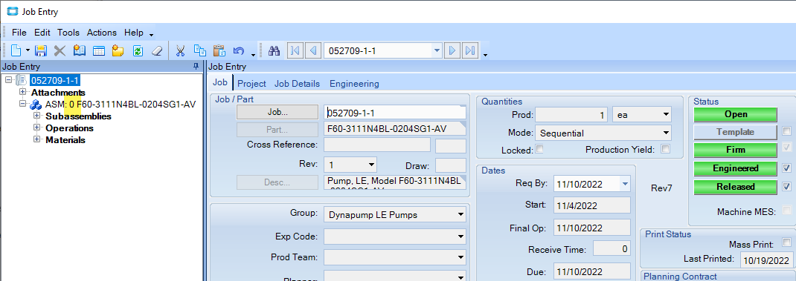Click the open book toolbar icon
Image resolution: width=796 pixels, height=281 pixels.
point(79,50)
